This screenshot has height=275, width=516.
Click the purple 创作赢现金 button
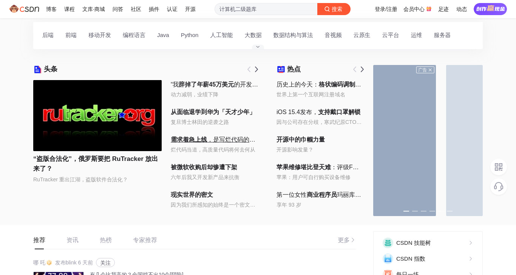(x=490, y=9)
